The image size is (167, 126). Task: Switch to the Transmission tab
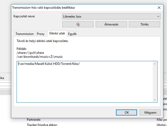24,34
